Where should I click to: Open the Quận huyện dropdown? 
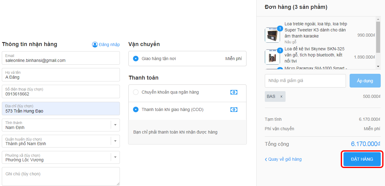point(115,141)
